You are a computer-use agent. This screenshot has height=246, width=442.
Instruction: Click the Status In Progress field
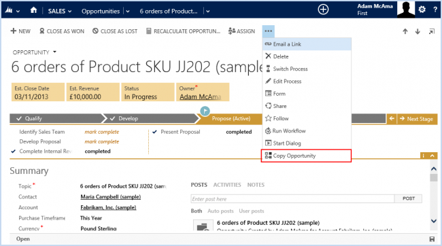tap(148, 92)
